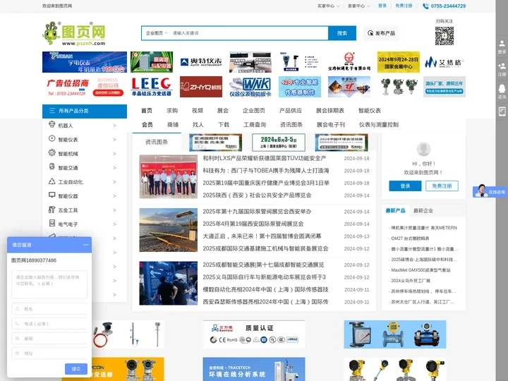Open the 买家中心 dropdown menu
Viewport: 508px width, 381px height.
(328, 6)
